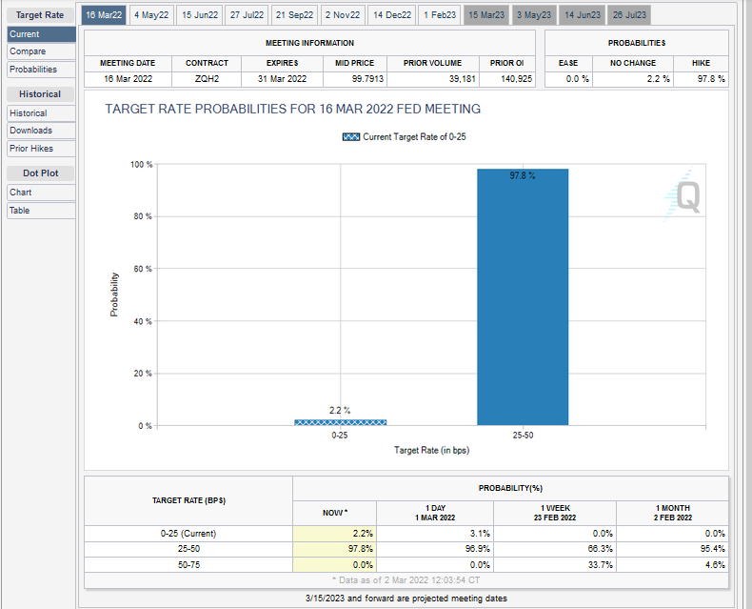Open the 14 Dec22 meeting tab
Viewport: 752px width, 609px height.
pyautogui.click(x=392, y=15)
